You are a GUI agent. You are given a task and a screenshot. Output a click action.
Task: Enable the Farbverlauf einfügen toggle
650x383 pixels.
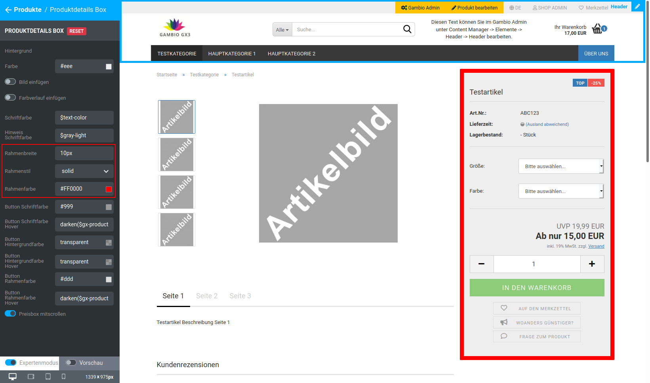pos(10,97)
